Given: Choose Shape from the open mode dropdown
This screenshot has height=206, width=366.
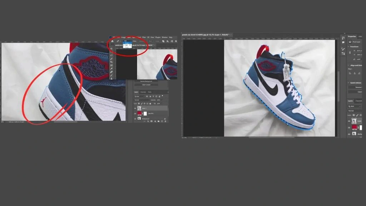Looking at the screenshot, I should tap(128, 43).
